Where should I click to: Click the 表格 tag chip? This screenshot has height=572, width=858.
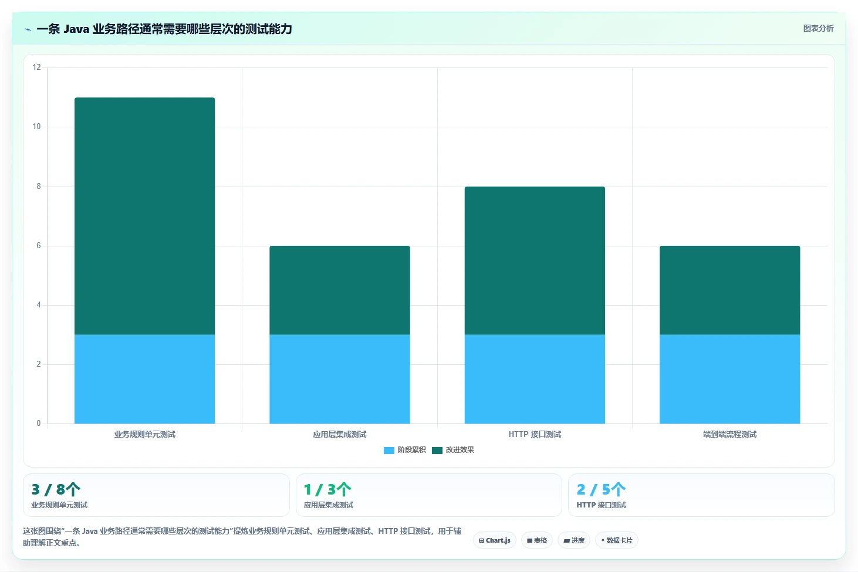coord(537,540)
